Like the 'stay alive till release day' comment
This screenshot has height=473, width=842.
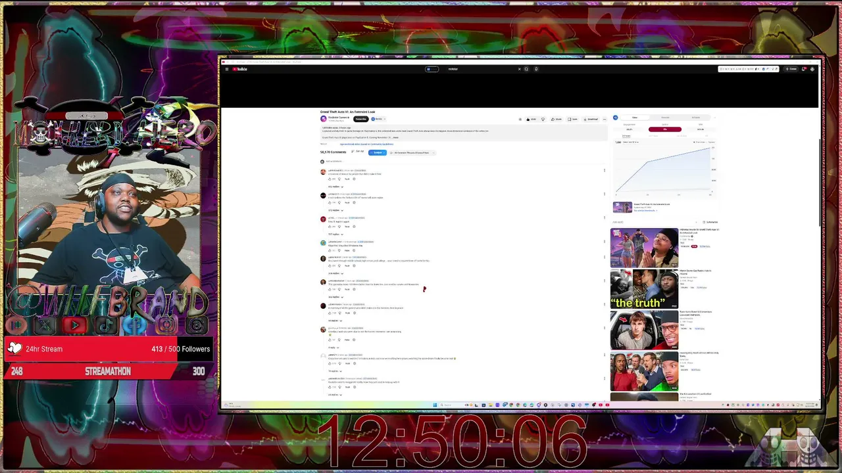click(x=330, y=250)
